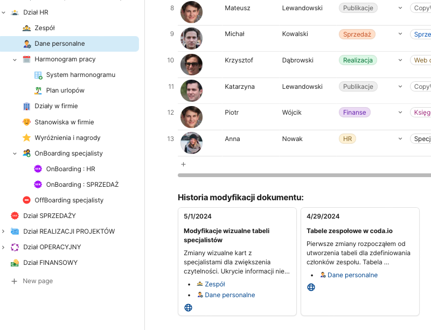431x330 pixels.
Task: Open department dropdown for Piotr Wójcik
Action: [x=400, y=113]
